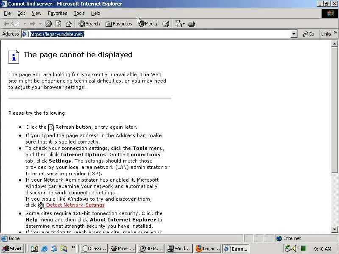Open the Favorites pane from toolbar

pos(119,24)
